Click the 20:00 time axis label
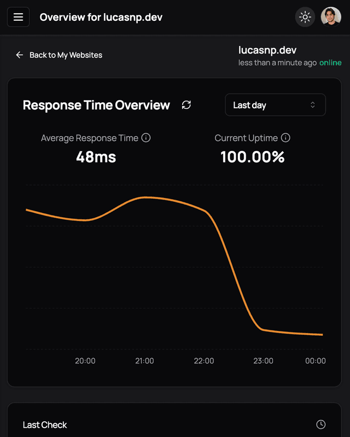Screen dimensions: 350x437 pyautogui.click(x=85, y=360)
